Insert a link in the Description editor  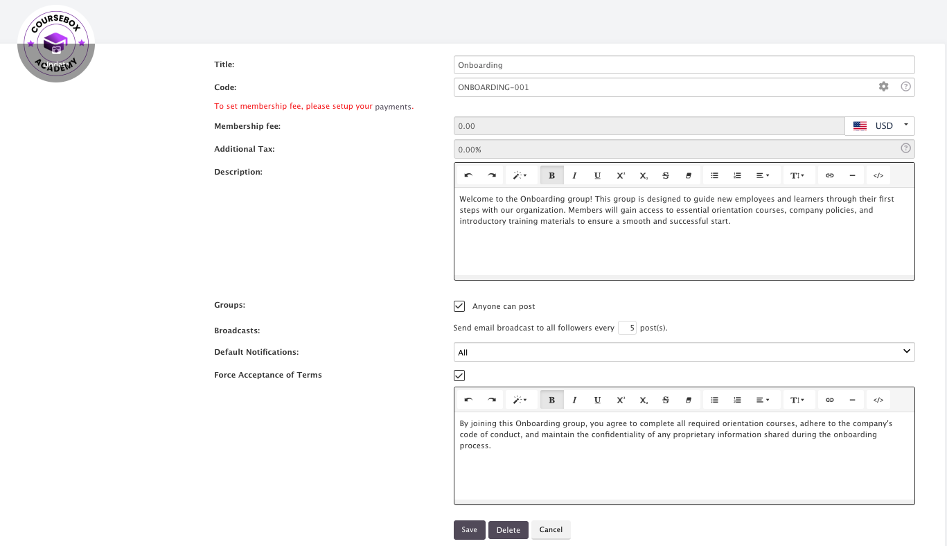(829, 175)
